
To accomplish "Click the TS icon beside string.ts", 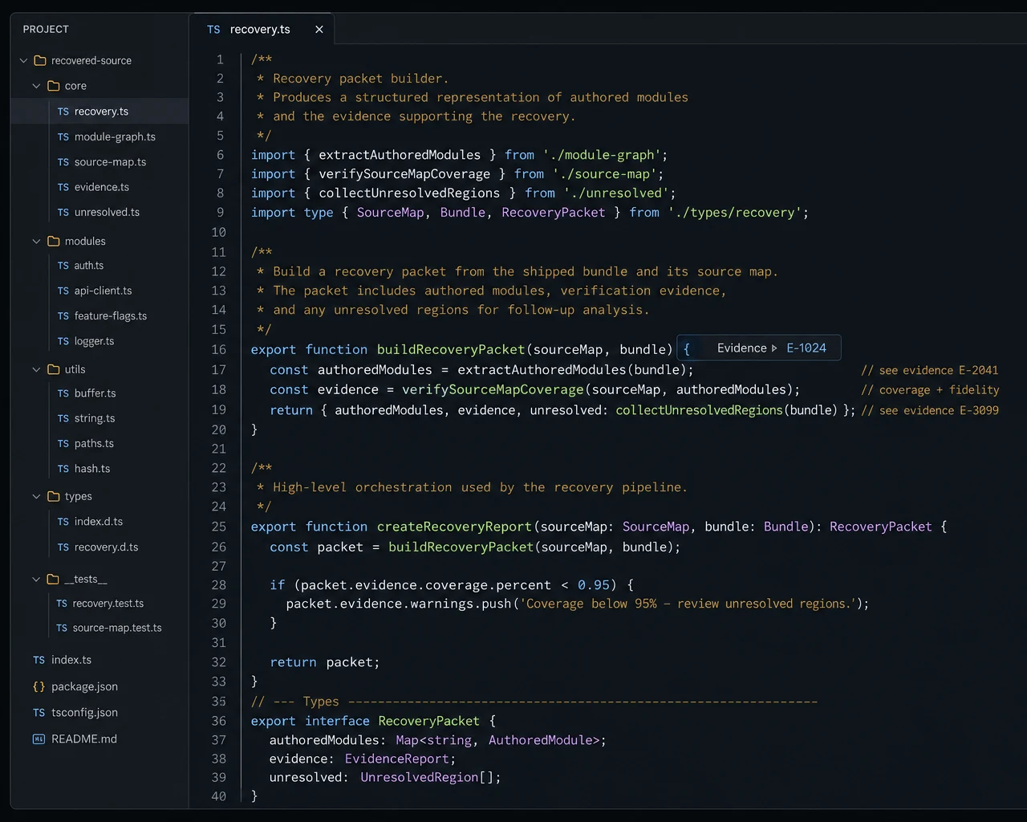I will (x=63, y=418).
